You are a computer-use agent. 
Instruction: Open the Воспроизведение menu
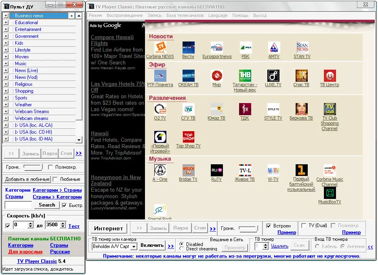tap(124, 15)
